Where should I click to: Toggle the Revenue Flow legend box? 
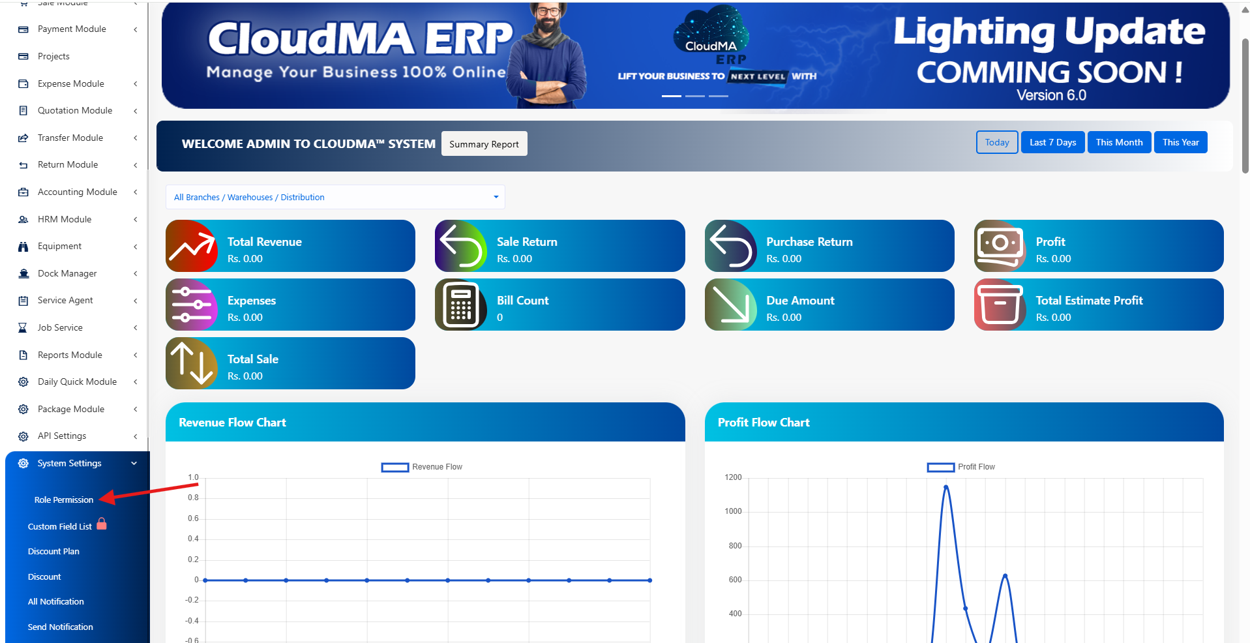[x=395, y=467]
